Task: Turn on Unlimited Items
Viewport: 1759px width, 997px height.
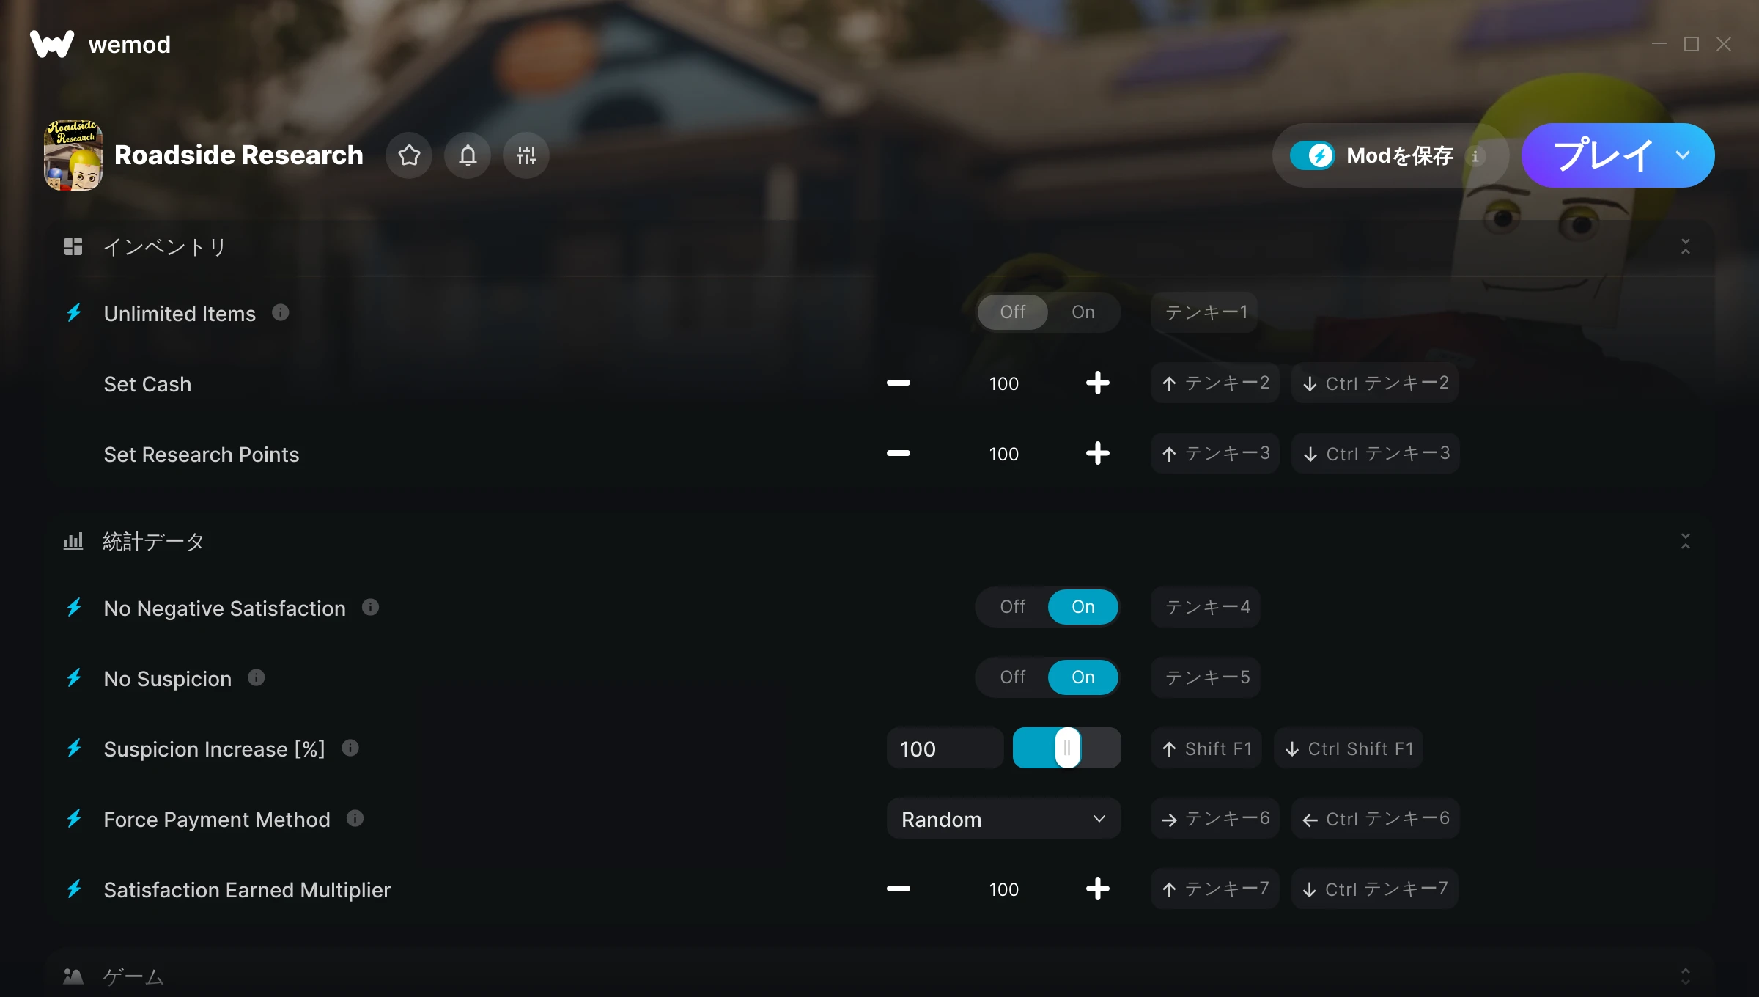Action: point(1083,312)
